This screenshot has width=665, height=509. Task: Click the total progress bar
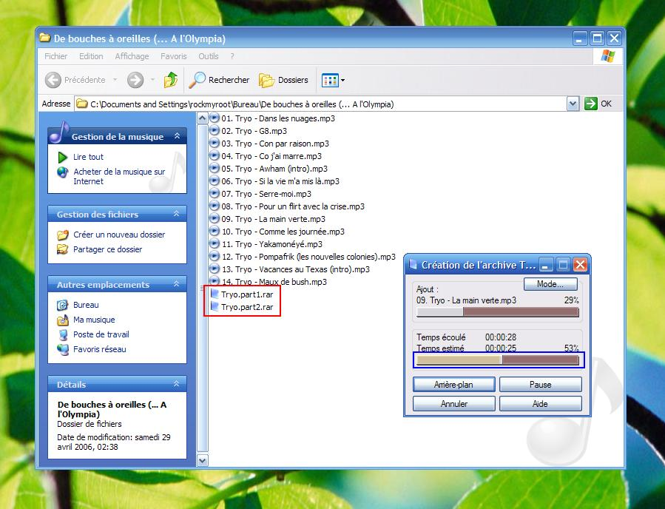tap(498, 360)
